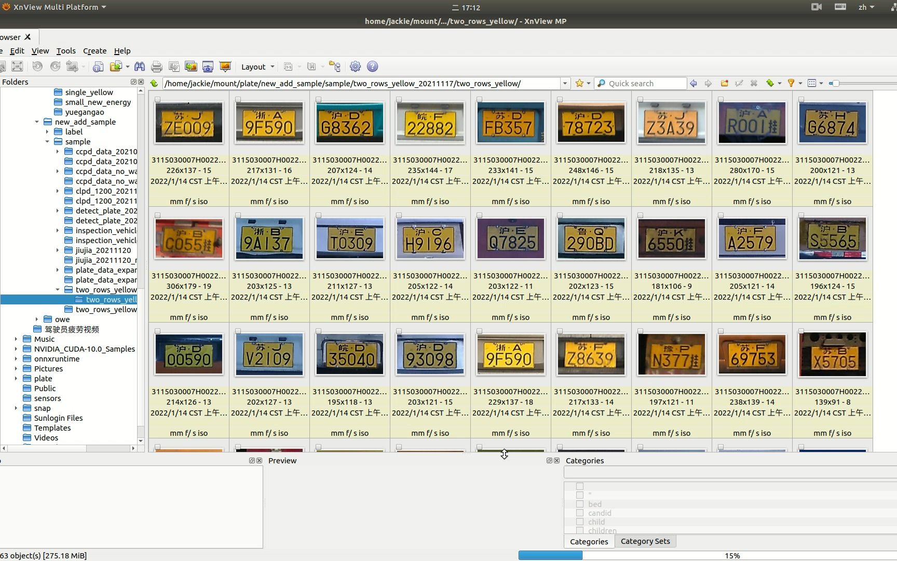The height and width of the screenshot is (561, 897).
Task: Check the 'candid' category checkbox
Action: coord(580,513)
